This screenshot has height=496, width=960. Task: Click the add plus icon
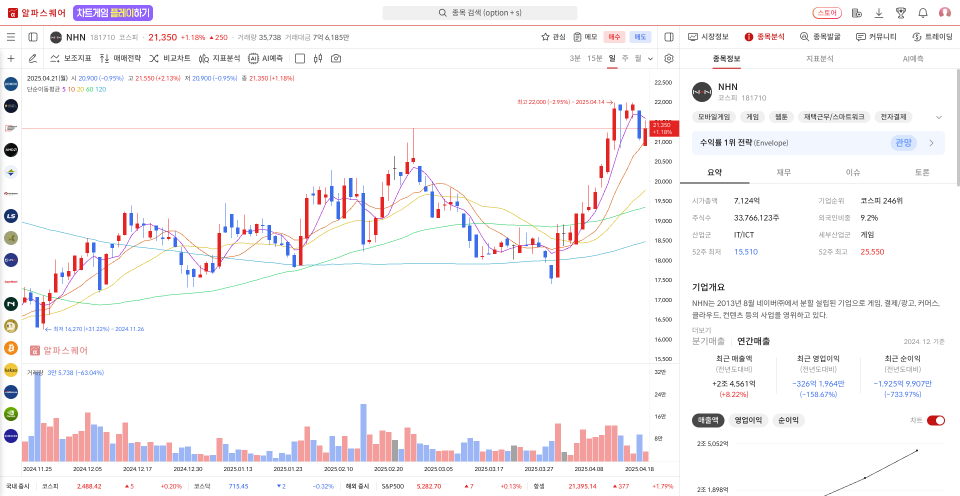click(11, 58)
